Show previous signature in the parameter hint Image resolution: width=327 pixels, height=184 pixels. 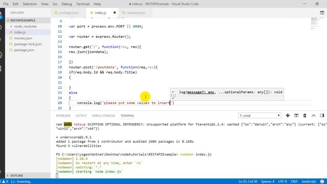click(173, 92)
